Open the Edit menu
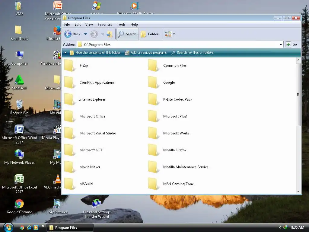Viewport: 309px width, 232px height. click(78, 24)
